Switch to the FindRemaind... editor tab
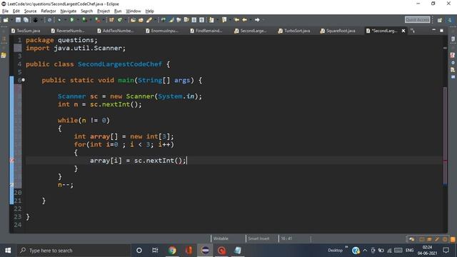457x257 pixels. tap(206, 31)
